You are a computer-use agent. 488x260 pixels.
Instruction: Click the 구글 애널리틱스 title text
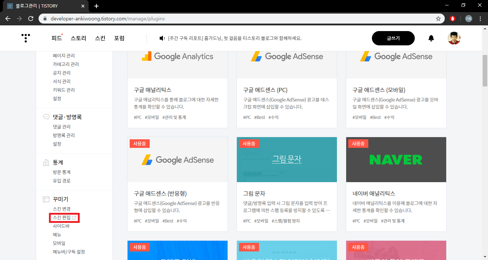coord(153,90)
